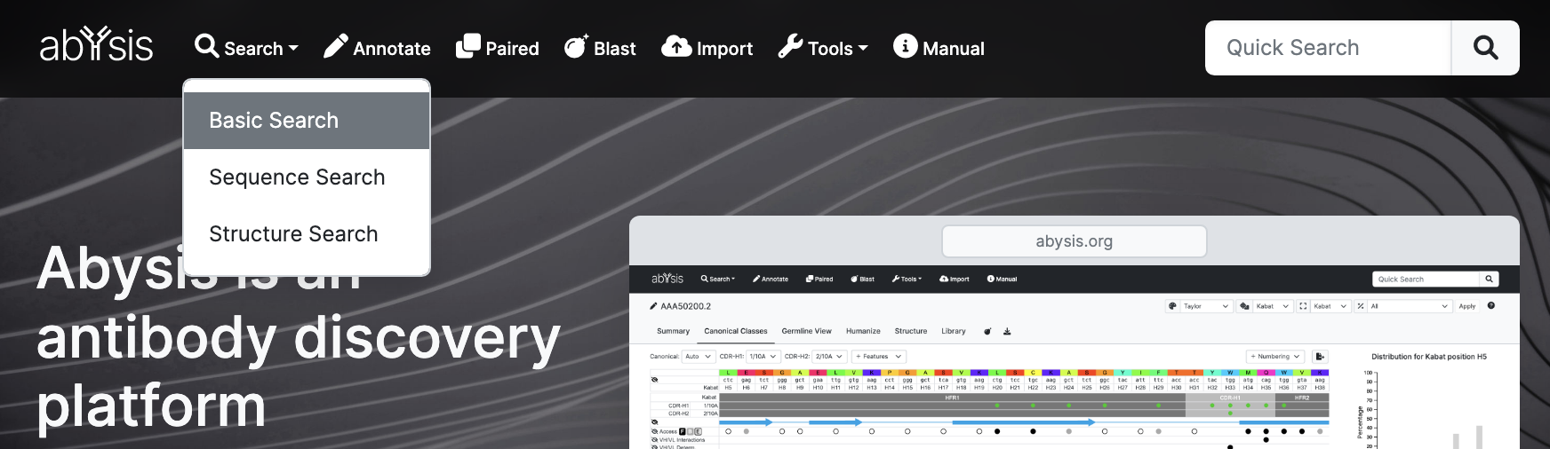The image size is (1550, 449).
Task: Open the Import page from the main navbar
Action: [707, 48]
